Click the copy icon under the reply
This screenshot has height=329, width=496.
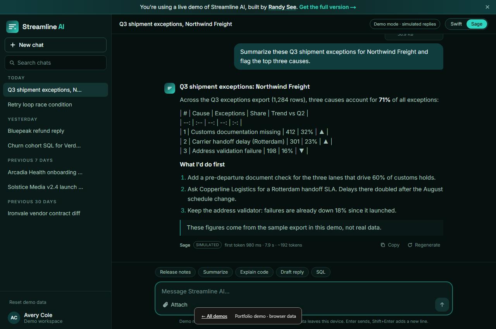pyautogui.click(x=383, y=245)
